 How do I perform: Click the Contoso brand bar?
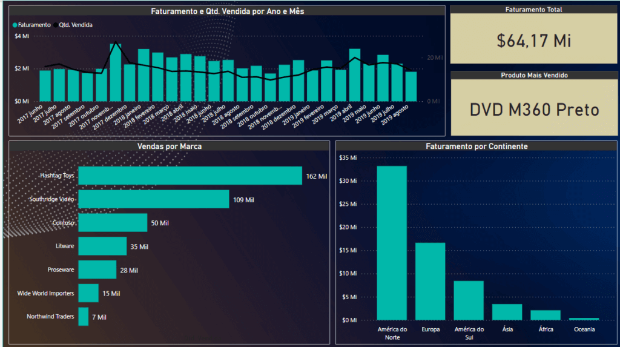tap(113, 223)
